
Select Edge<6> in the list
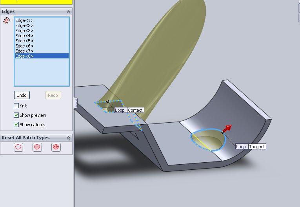click(x=42, y=46)
